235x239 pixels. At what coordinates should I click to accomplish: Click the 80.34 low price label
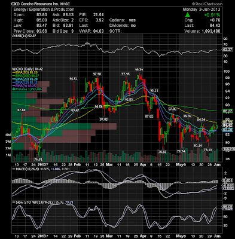[197, 146]
